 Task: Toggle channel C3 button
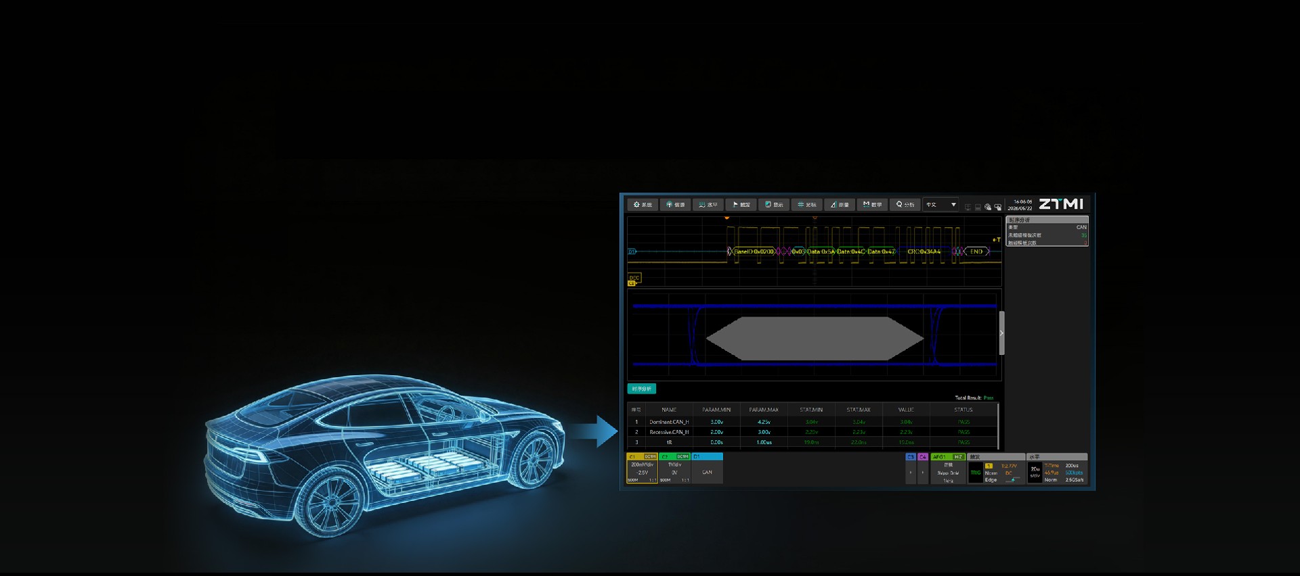[x=911, y=469]
